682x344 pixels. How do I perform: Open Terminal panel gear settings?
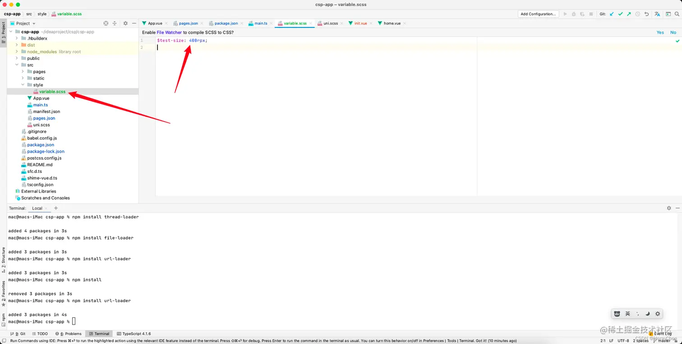point(669,208)
